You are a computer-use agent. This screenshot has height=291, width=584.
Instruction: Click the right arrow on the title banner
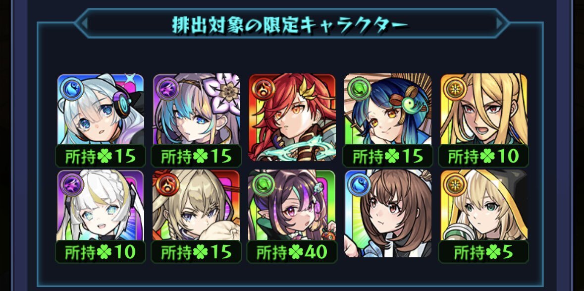(x=499, y=23)
